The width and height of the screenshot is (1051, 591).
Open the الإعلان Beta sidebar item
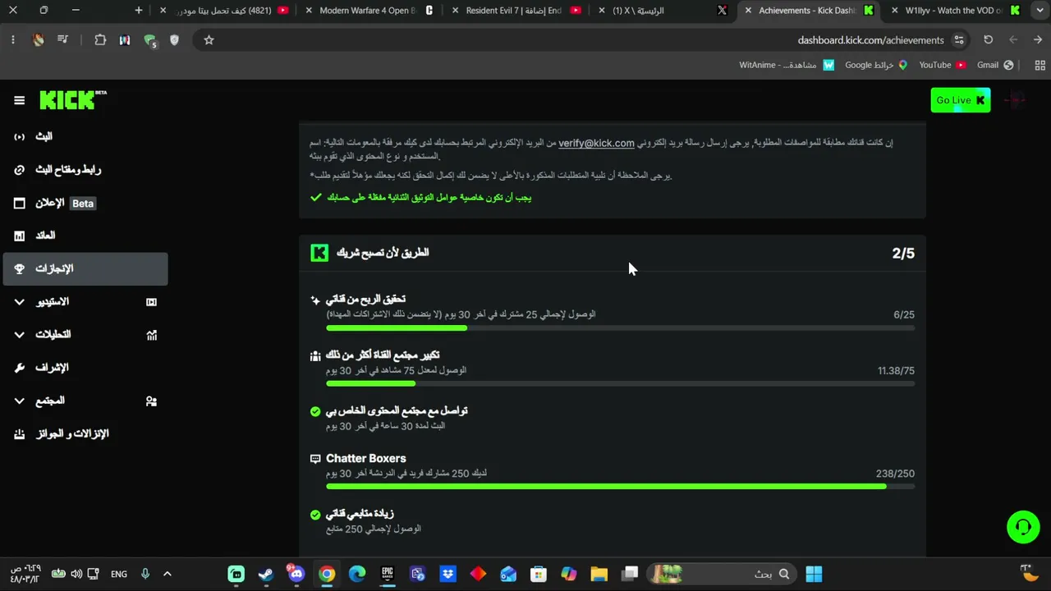(85, 203)
